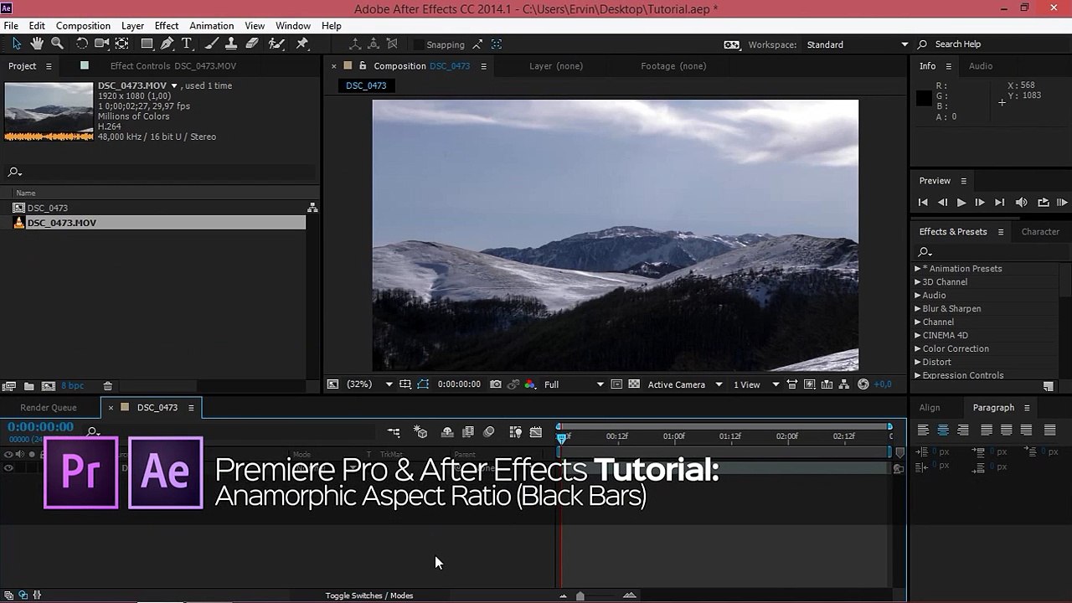The image size is (1072, 603).
Task: Open the resolution Full dropdown
Action: click(574, 384)
